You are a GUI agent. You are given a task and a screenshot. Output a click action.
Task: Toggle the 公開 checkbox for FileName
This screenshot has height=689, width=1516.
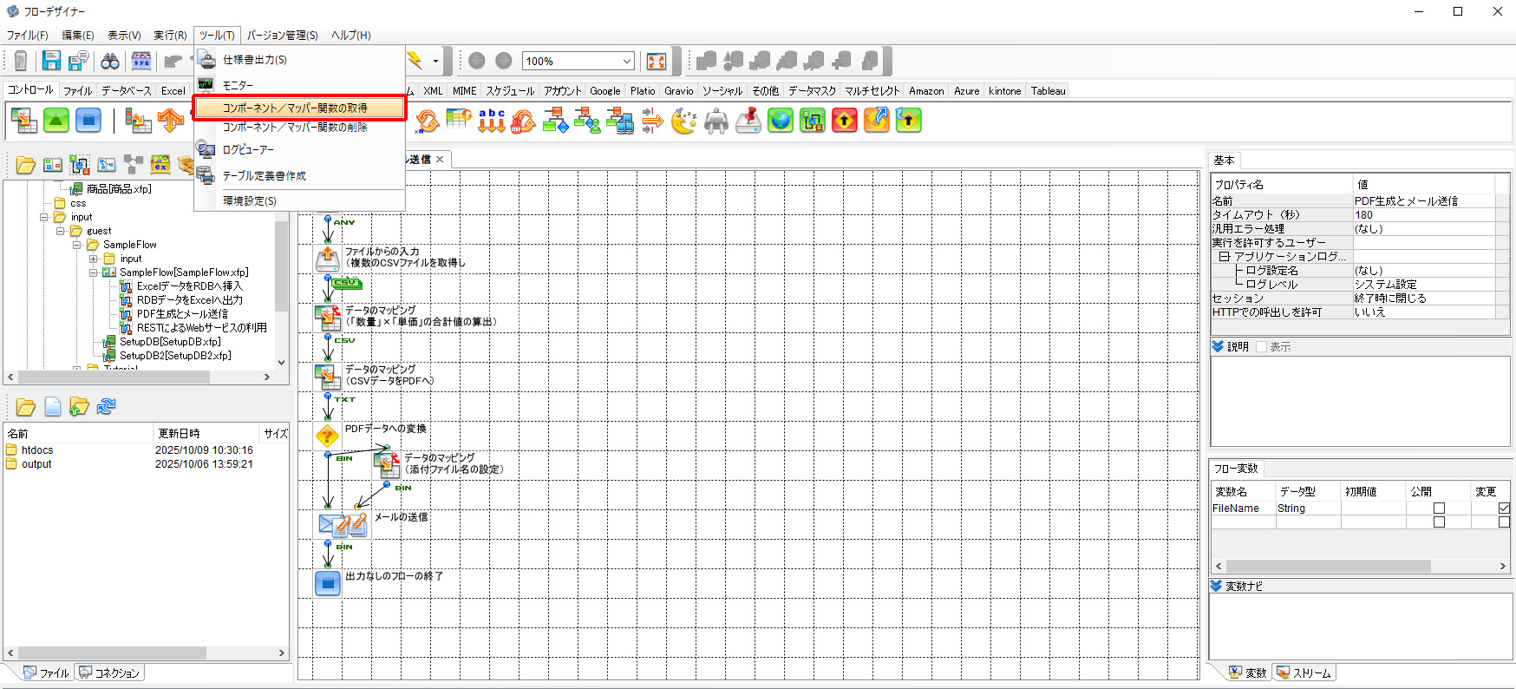tap(1439, 509)
